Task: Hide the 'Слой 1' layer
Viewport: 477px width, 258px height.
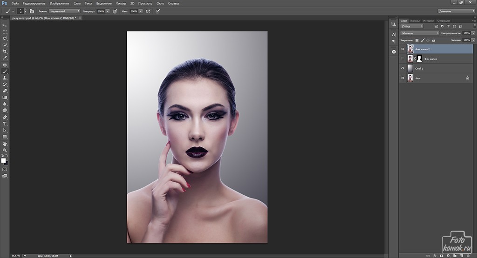Action: (403, 68)
